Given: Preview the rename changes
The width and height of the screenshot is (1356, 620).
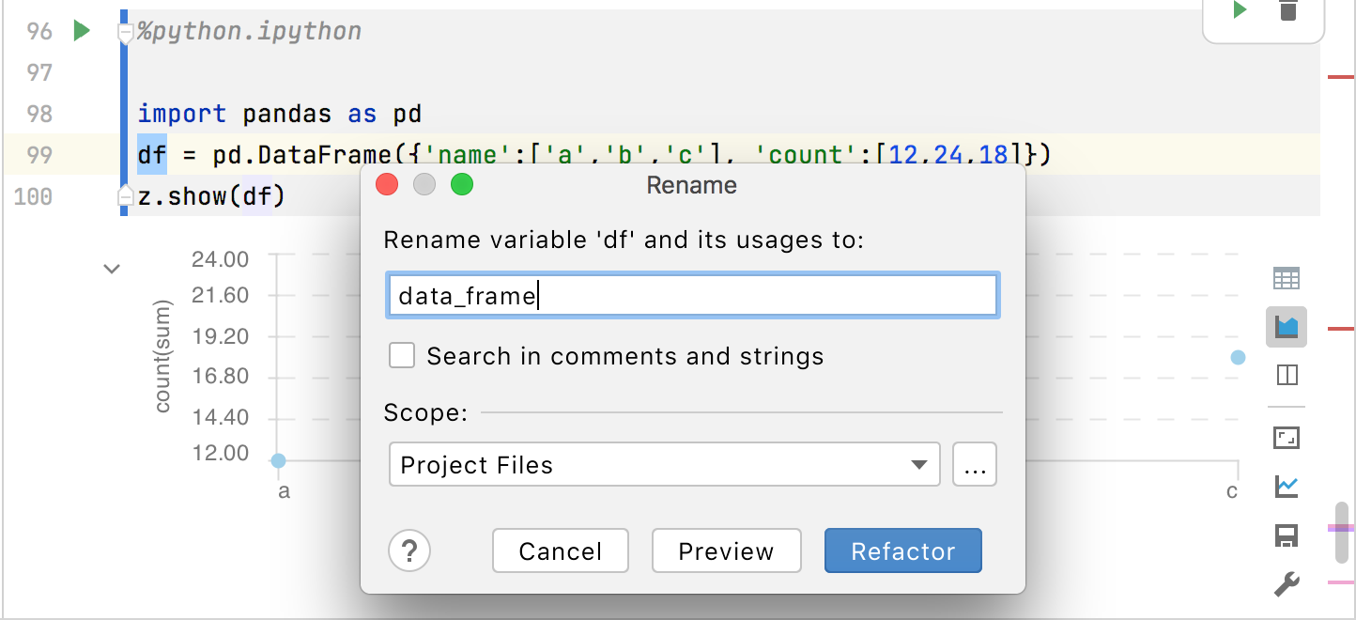Looking at the screenshot, I should click(x=726, y=551).
